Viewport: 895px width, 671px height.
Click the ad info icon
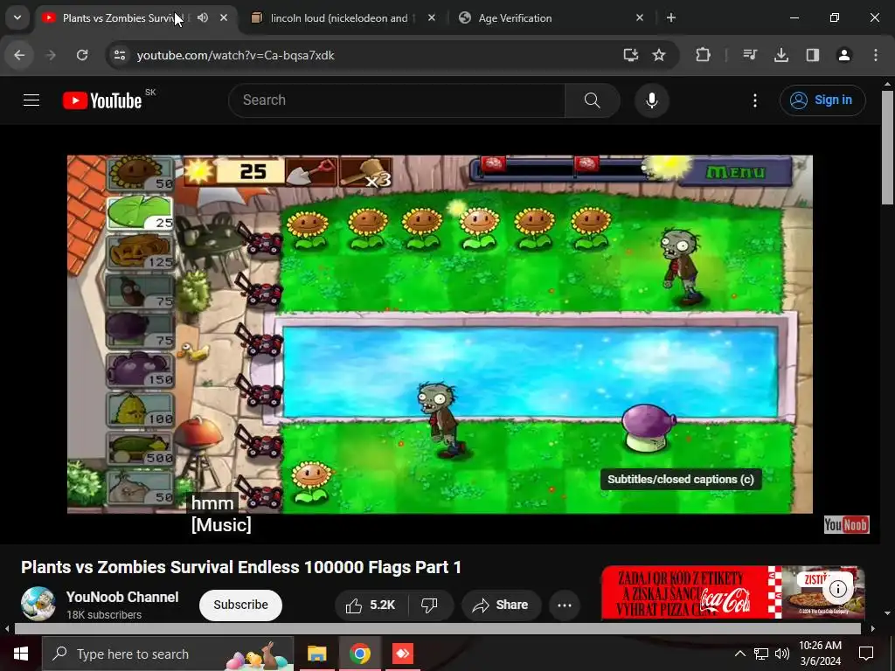pyautogui.click(x=838, y=588)
